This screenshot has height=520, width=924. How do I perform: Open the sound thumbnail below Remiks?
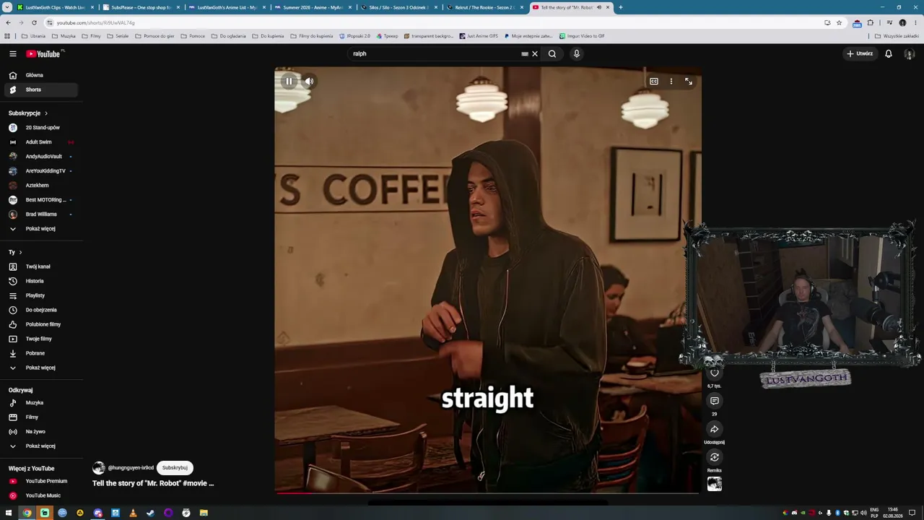(x=715, y=484)
